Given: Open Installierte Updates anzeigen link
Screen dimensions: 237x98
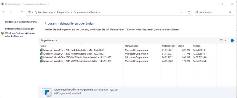Looking at the screenshot, I should pyautogui.click(x=20, y=29).
